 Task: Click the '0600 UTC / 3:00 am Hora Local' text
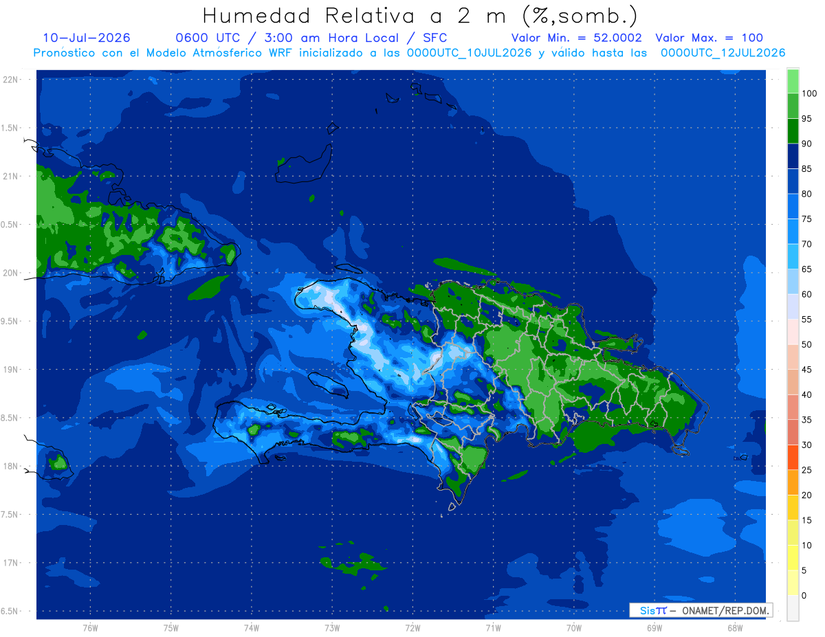(289, 38)
